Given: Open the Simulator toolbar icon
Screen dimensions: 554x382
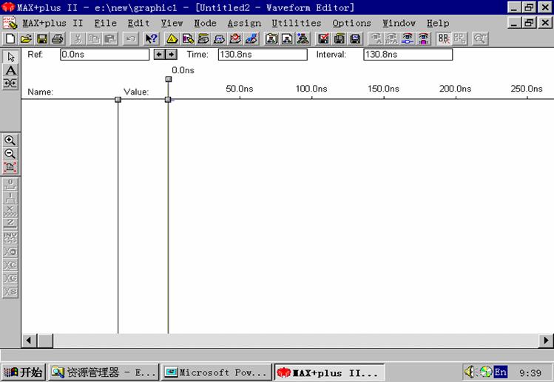Looking at the screenshot, I should 220,38.
